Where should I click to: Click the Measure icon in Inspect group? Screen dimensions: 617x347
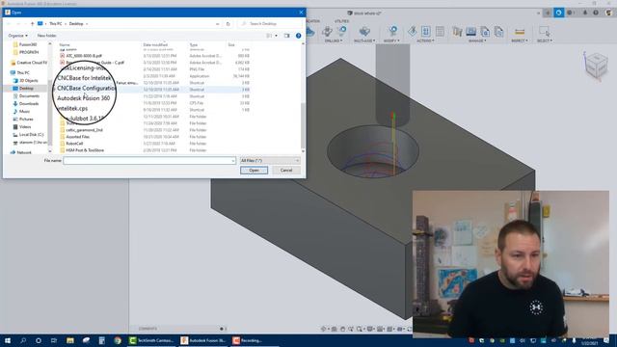pos(520,31)
